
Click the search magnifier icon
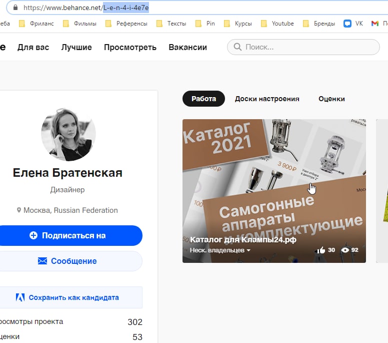click(x=237, y=47)
